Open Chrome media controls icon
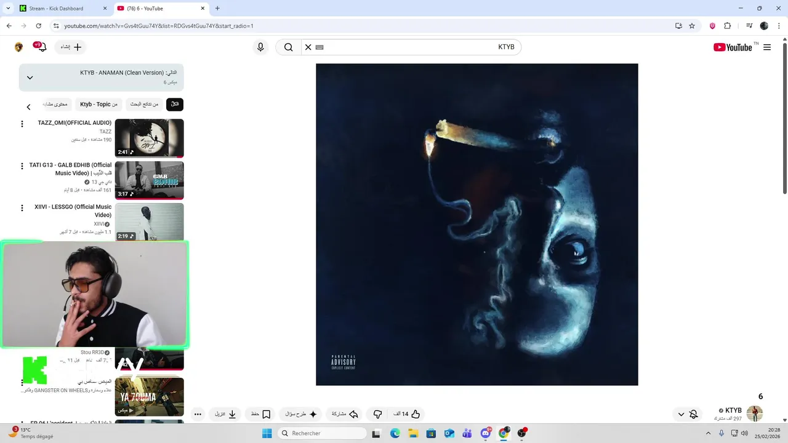Image resolution: width=788 pixels, height=443 pixels. tap(749, 26)
